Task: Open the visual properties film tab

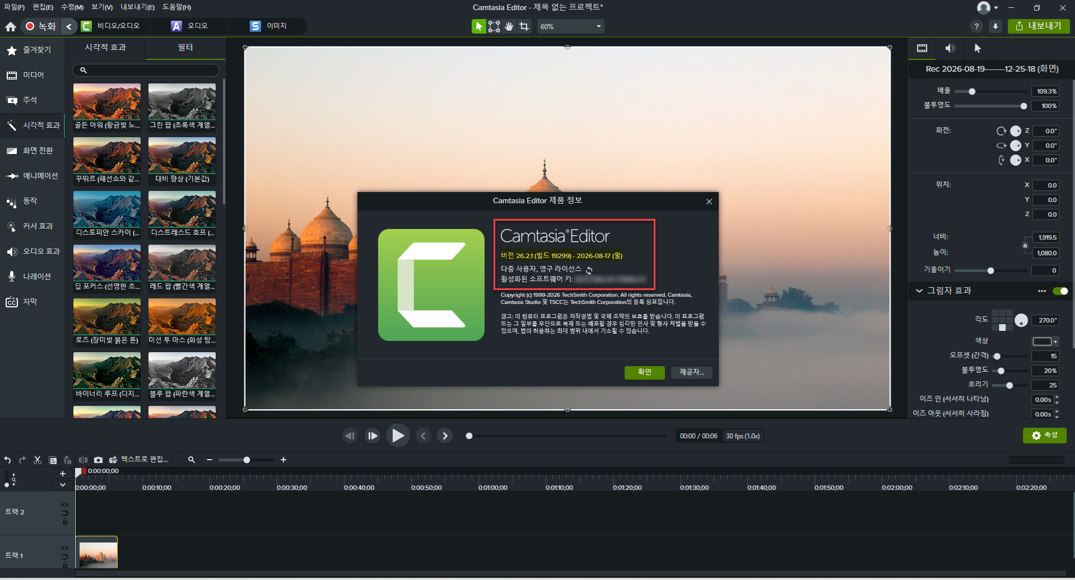Action: (x=922, y=48)
